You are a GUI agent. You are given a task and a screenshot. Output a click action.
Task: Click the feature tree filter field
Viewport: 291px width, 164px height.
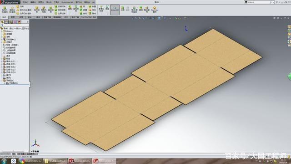click(x=15, y=26)
